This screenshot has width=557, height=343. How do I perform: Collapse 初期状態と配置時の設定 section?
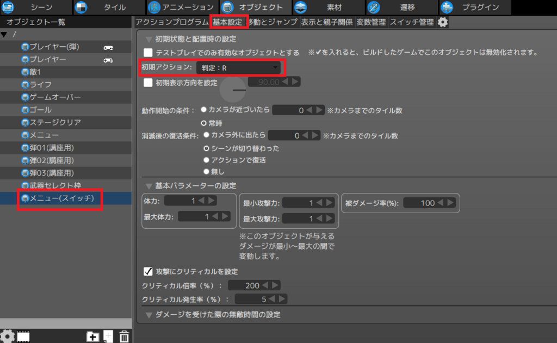(x=149, y=39)
